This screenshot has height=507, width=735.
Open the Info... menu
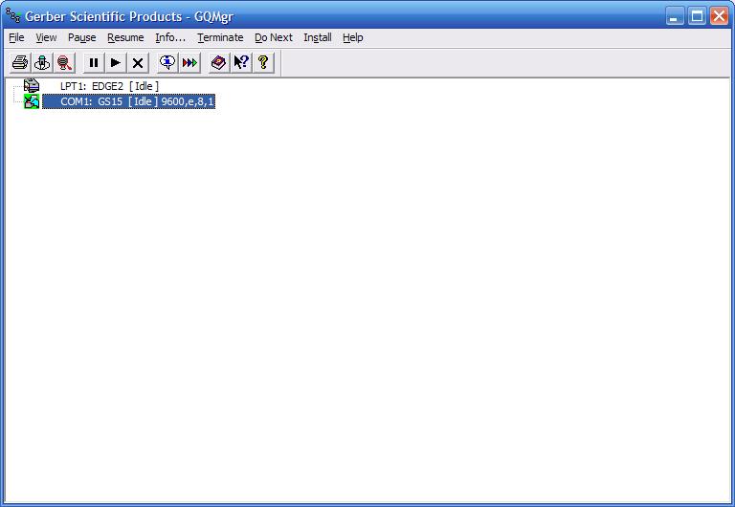(170, 37)
